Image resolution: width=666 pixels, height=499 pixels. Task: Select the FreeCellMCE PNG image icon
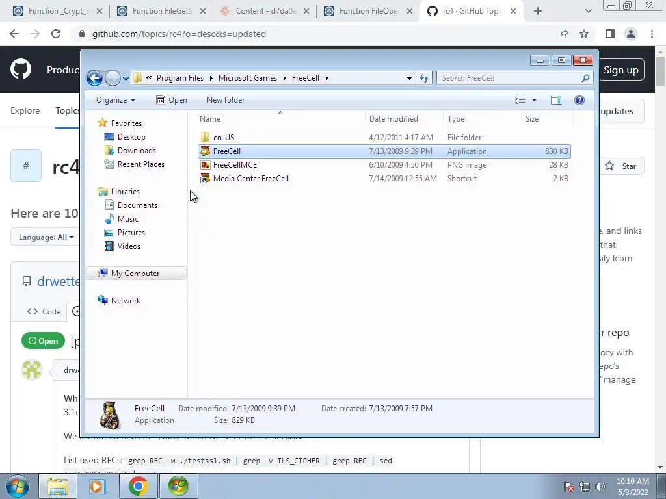click(x=205, y=164)
